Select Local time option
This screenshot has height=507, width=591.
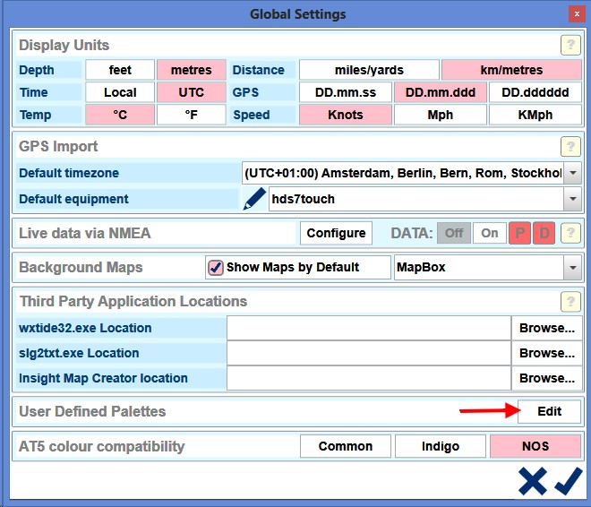click(x=120, y=92)
